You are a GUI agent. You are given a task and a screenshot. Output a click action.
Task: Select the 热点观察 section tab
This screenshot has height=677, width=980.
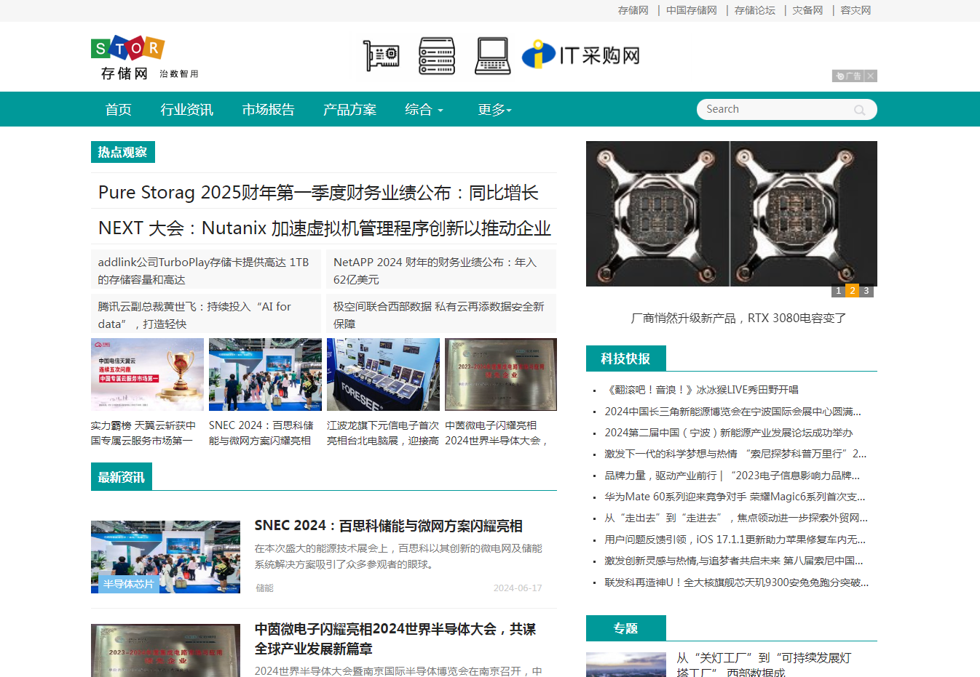(x=122, y=152)
